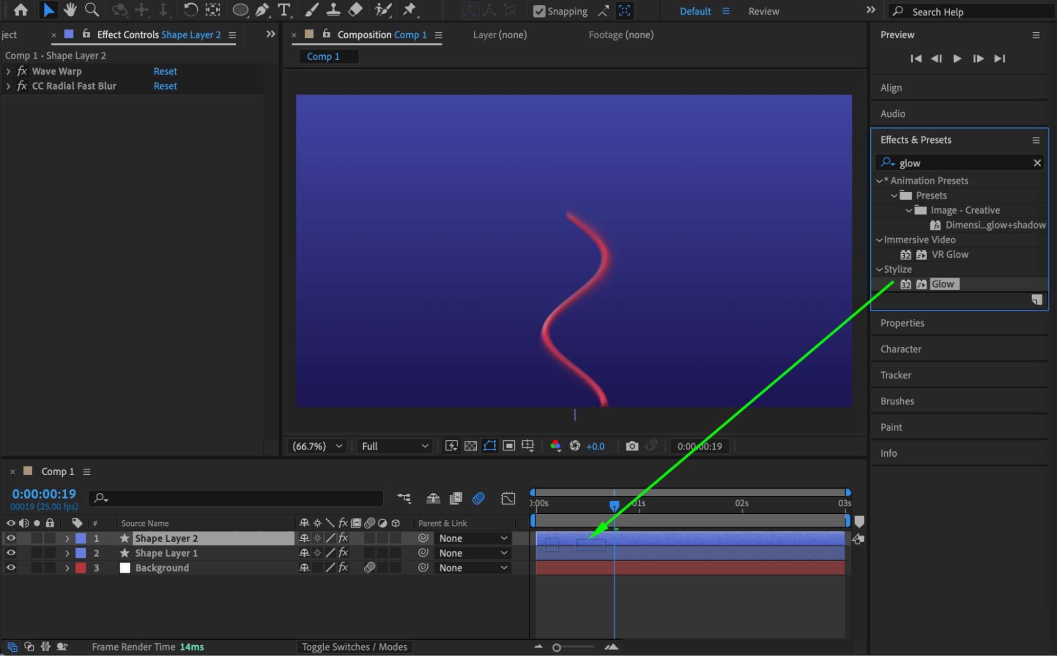Screen dimensions: 1057x656
Task: Click create new animation preset icon
Action: click(x=1037, y=300)
